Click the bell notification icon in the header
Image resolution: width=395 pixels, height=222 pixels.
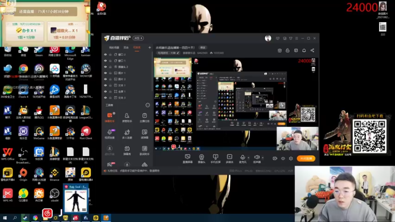point(304,50)
